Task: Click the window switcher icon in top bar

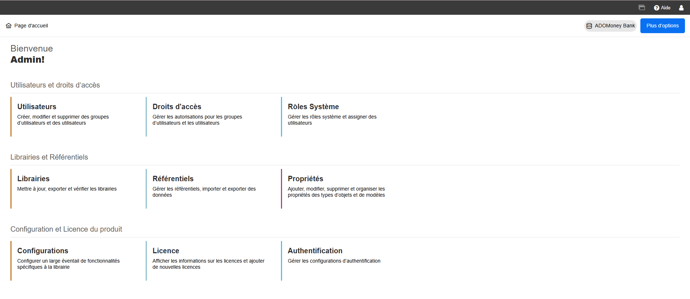Action: [642, 8]
